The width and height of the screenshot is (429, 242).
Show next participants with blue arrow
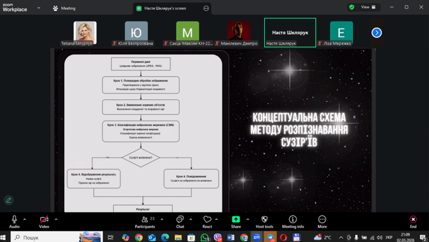click(377, 33)
